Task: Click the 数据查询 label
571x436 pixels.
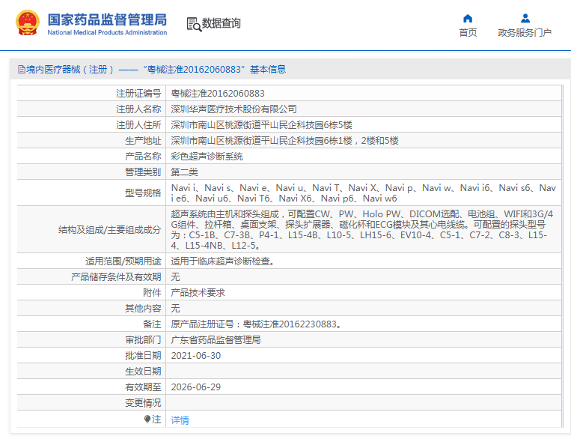Action: click(221, 23)
